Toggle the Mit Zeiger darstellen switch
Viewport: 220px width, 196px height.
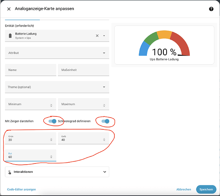pos(53,121)
